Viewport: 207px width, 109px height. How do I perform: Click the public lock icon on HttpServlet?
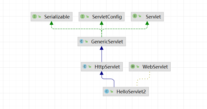click(90, 66)
